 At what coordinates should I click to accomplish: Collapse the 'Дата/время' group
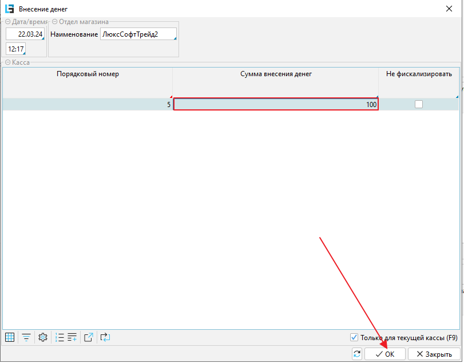pyautogui.click(x=8, y=22)
